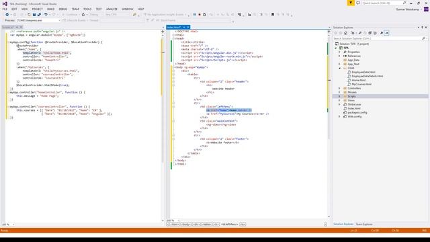Toggle Preview Selected Items in Solution Explorer

[x=387, y=33]
